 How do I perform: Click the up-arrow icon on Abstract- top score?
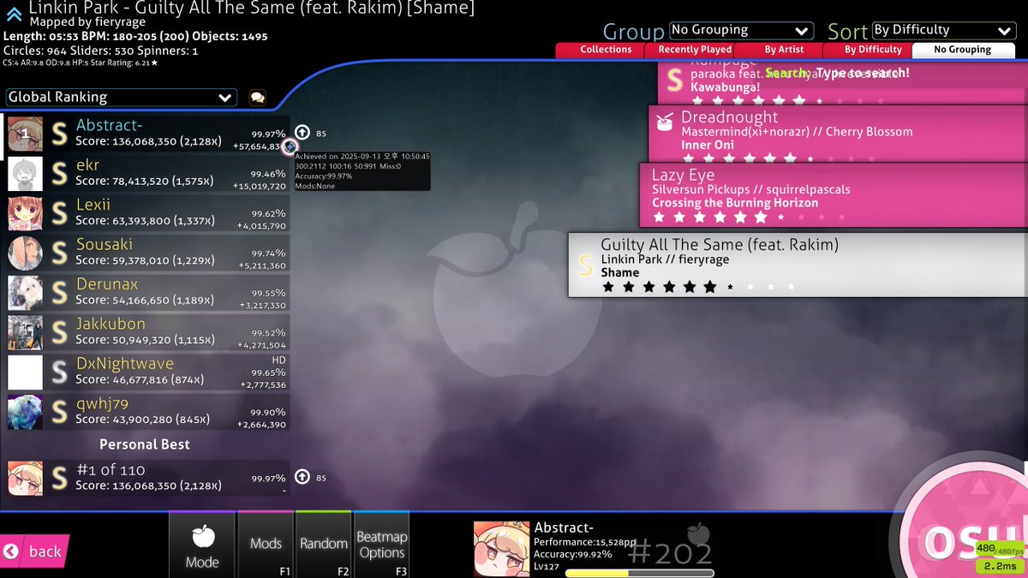[x=302, y=133]
